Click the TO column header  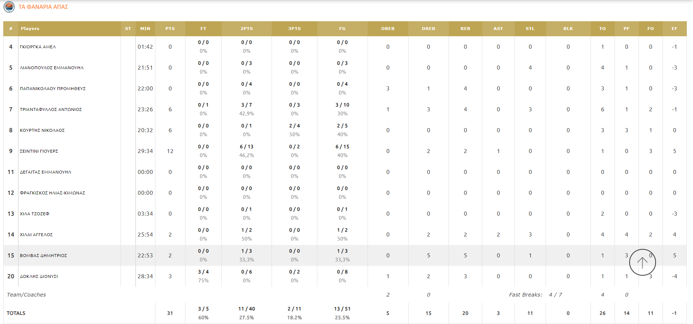pyautogui.click(x=602, y=29)
